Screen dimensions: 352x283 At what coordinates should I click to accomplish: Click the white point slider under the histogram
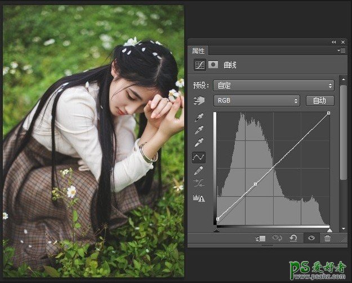329,230
